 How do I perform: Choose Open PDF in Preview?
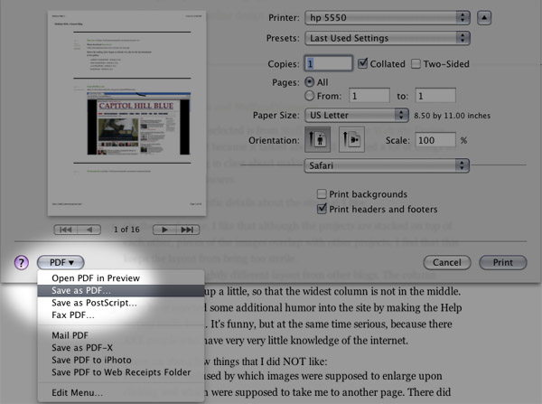pos(121,278)
